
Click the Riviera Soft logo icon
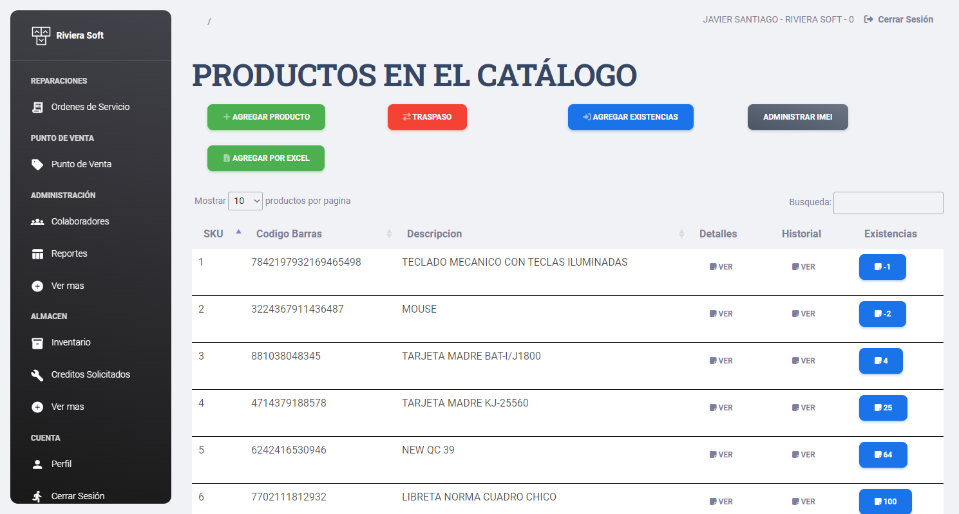pyautogui.click(x=41, y=35)
